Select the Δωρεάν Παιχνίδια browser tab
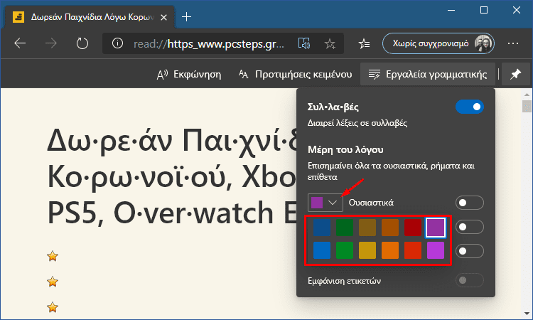533x320 pixels. (x=90, y=17)
